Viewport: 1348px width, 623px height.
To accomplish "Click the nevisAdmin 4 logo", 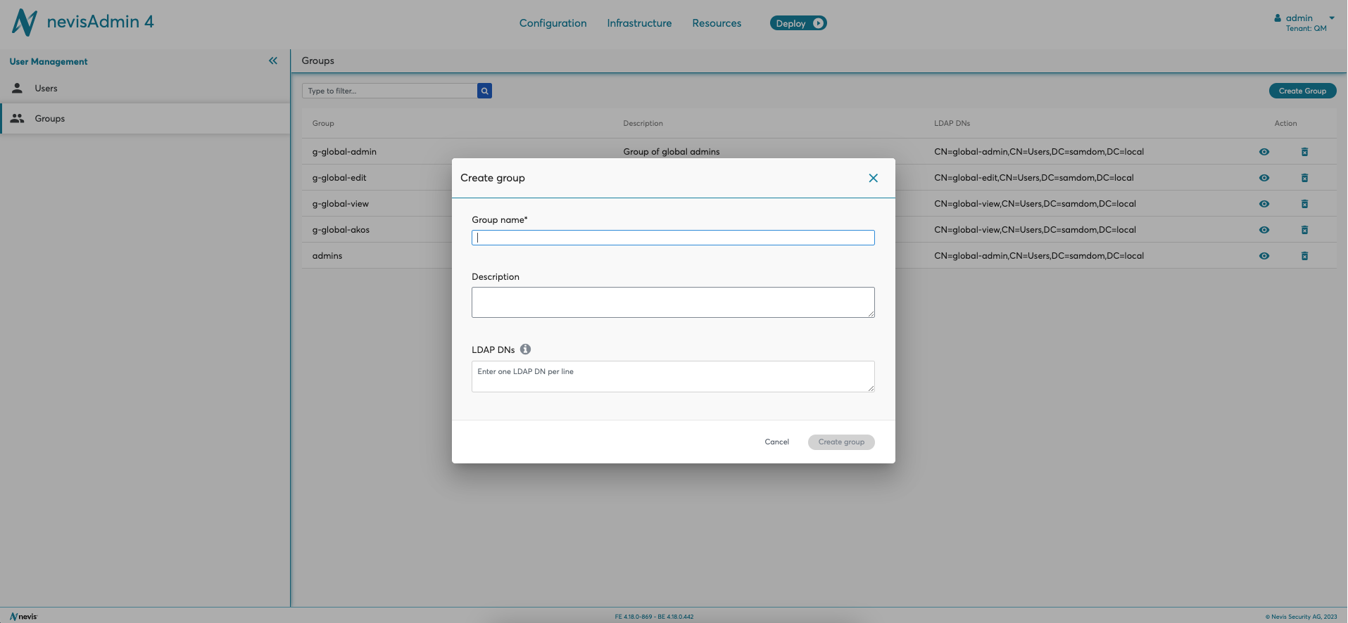I will coord(83,23).
